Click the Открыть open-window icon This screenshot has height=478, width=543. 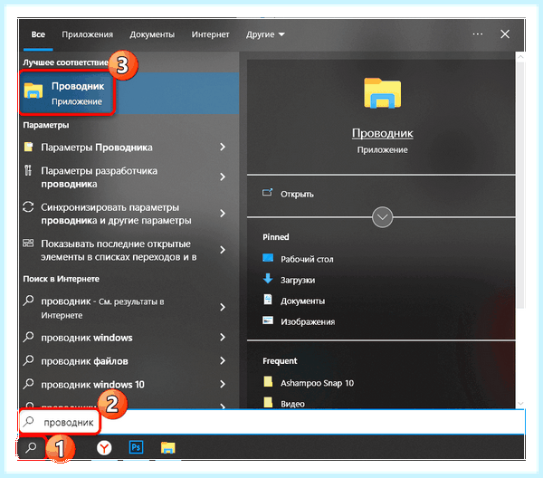pyautogui.click(x=267, y=193)
